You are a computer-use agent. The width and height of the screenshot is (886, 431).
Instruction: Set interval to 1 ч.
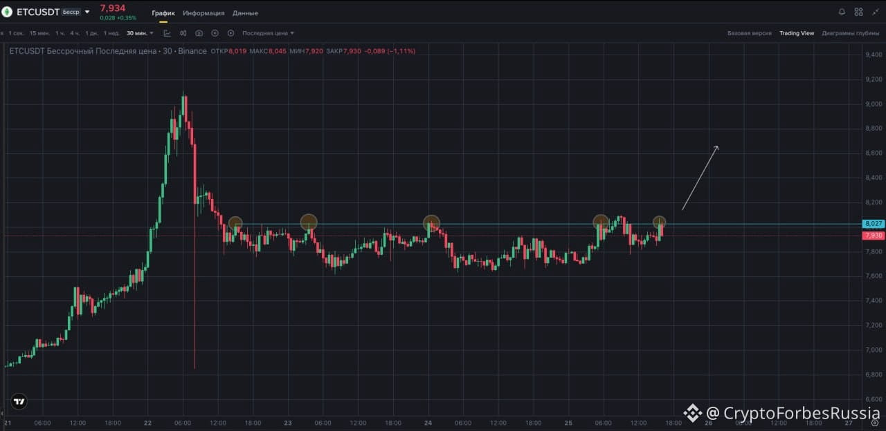coord(60,33)
